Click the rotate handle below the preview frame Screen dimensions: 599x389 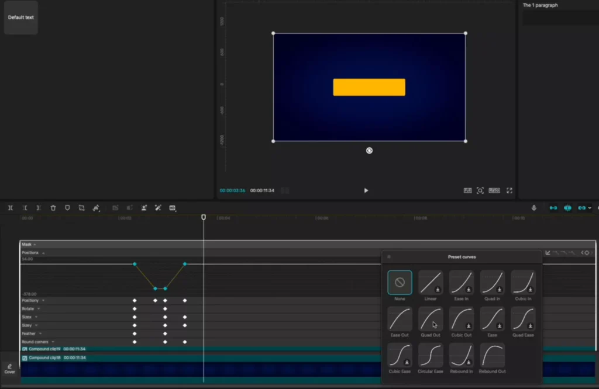click(x=369, y=151)
